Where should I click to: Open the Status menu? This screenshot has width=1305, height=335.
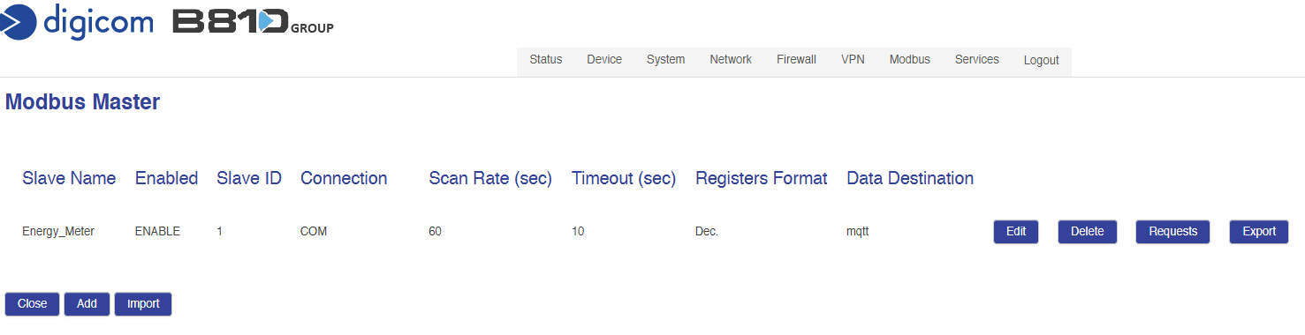point(545,60)
